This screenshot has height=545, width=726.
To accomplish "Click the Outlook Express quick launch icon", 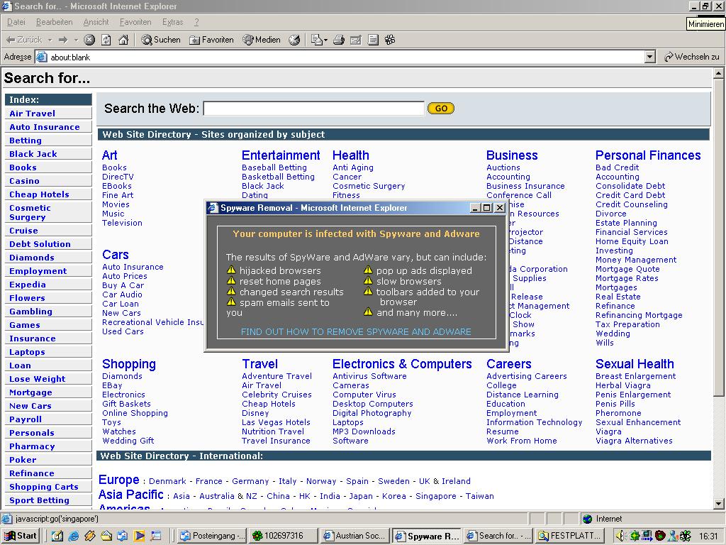I will click(x=123, y=536).
